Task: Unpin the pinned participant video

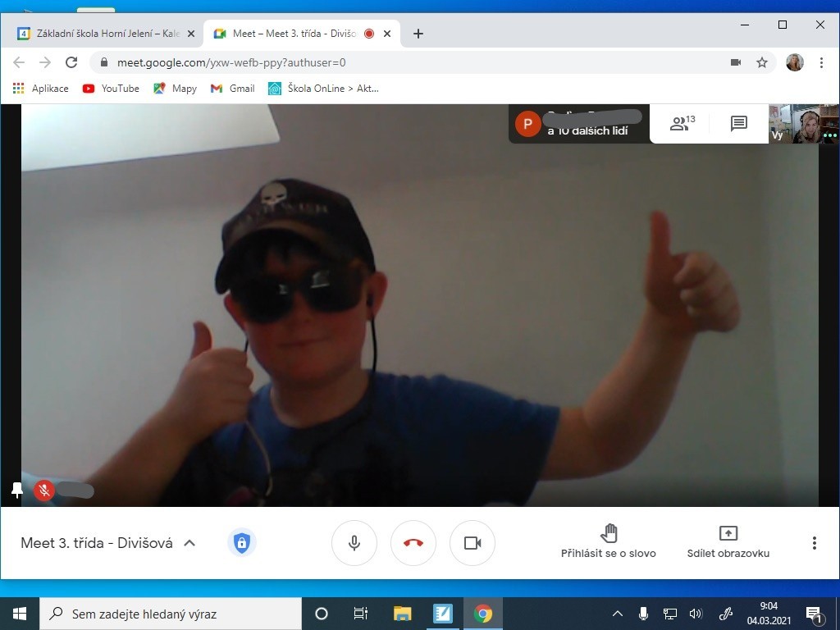Action: (x=17, y=491)
